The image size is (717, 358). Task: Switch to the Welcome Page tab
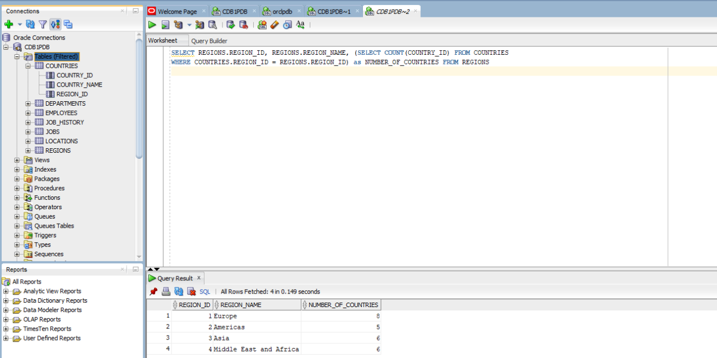coord(177,11)
